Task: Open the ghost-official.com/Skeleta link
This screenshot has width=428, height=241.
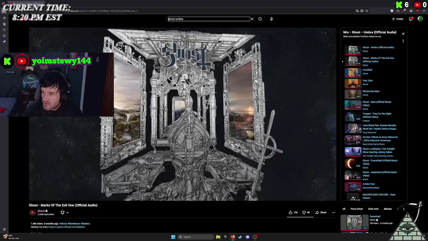Action: (x=67, y=227)
